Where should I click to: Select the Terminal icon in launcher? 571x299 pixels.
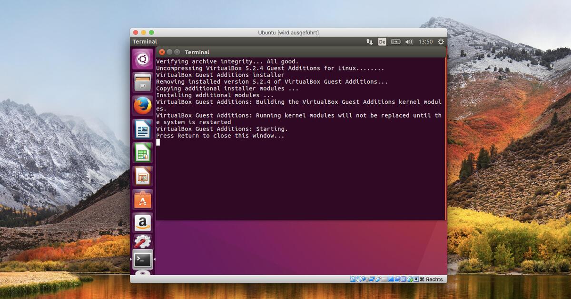point(142,259)
